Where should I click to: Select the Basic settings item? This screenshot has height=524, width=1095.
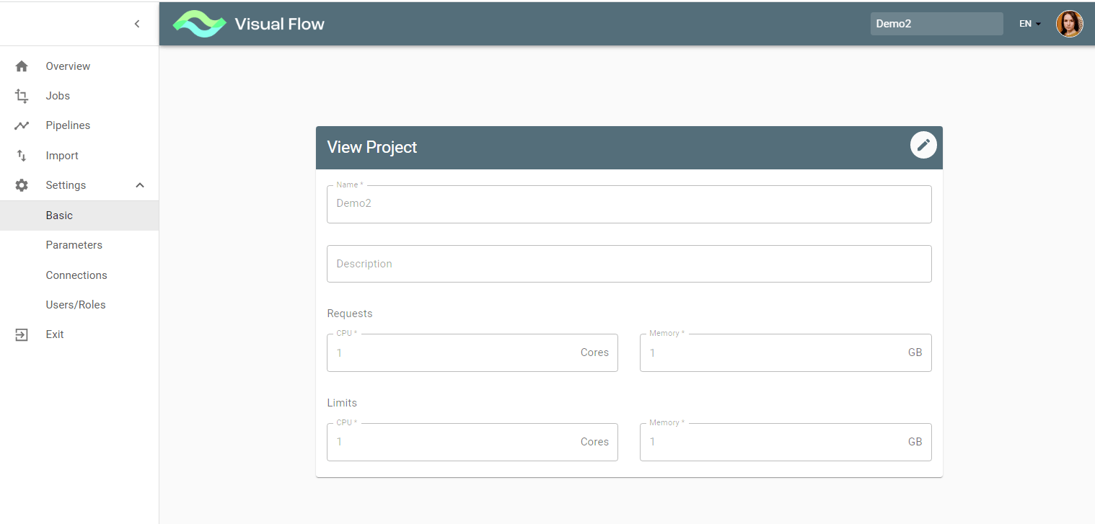[x=79, y=216]
